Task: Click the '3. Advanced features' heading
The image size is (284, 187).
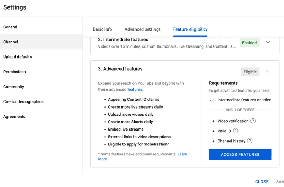Action: pyautogui.click(x=120, y=69)
